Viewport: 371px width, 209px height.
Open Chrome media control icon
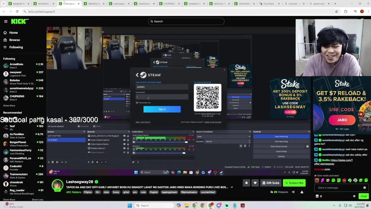(x=355, y=12)
